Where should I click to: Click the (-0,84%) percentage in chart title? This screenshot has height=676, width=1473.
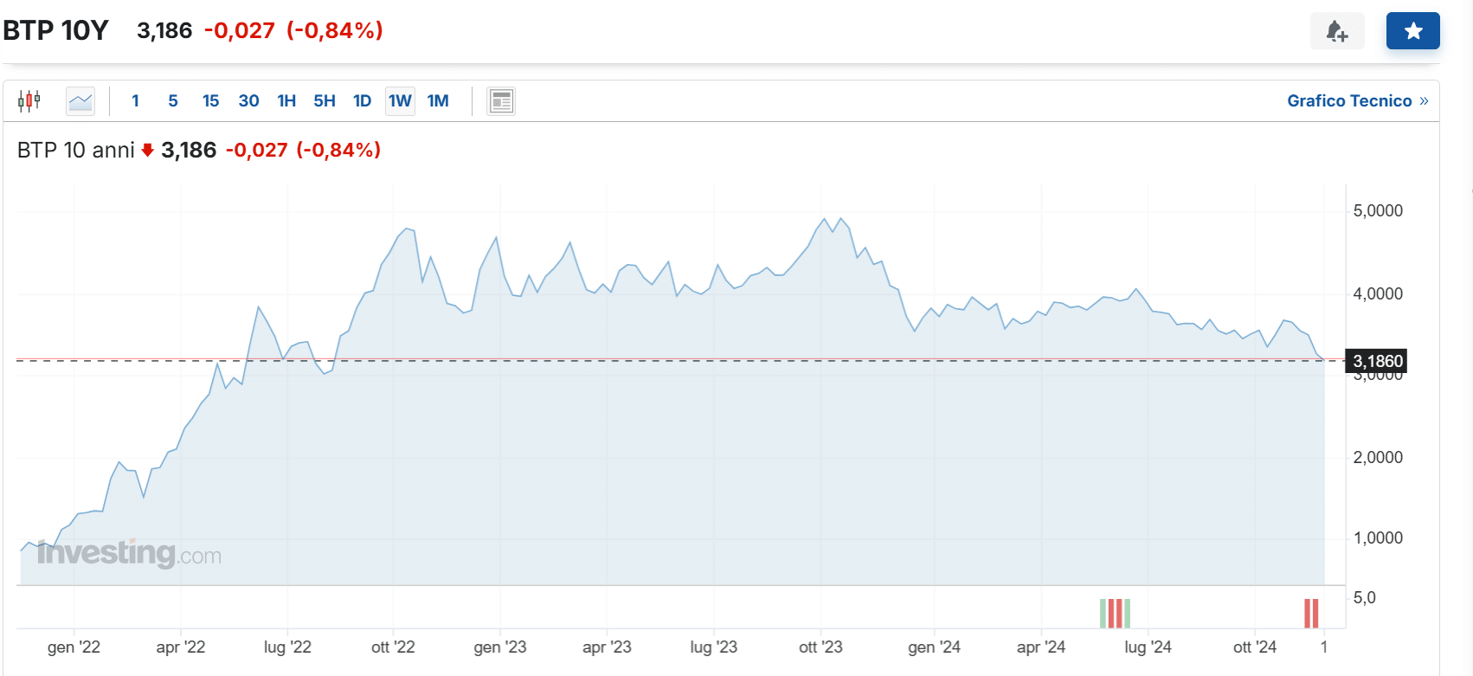338,150
